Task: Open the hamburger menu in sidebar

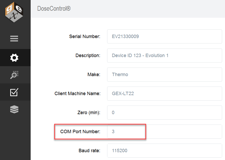Action: click(x=14, y=39)
